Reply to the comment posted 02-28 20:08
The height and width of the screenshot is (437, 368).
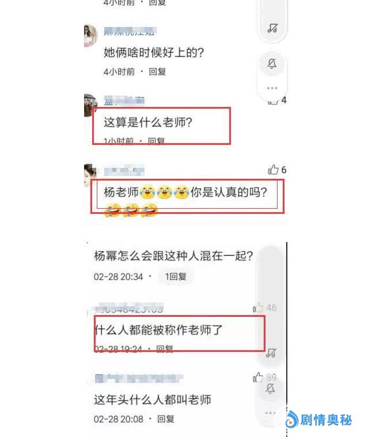click(166, 419)
